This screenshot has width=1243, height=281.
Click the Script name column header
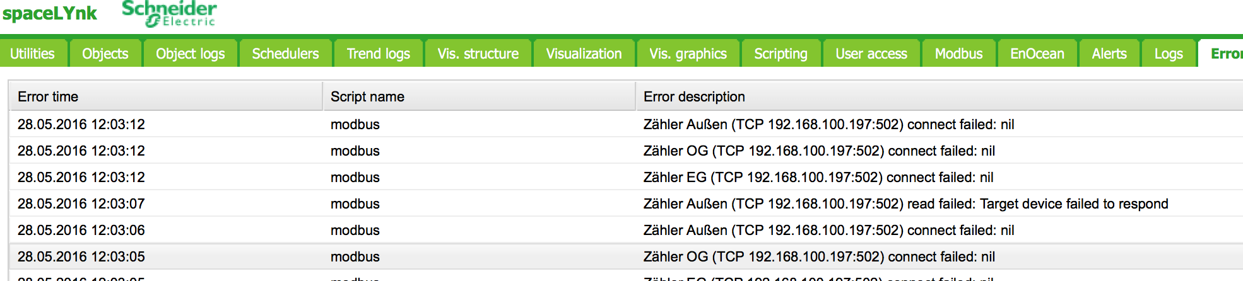[x=367, y=96]
